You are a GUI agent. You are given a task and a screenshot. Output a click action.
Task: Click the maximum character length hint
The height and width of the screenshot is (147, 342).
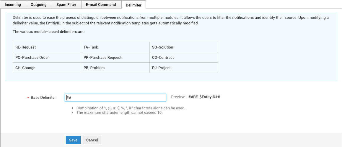pyautogui.click(x=119, y=112)
